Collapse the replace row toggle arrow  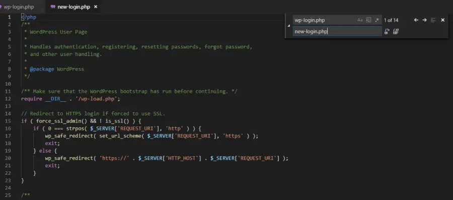click(288, 26)
